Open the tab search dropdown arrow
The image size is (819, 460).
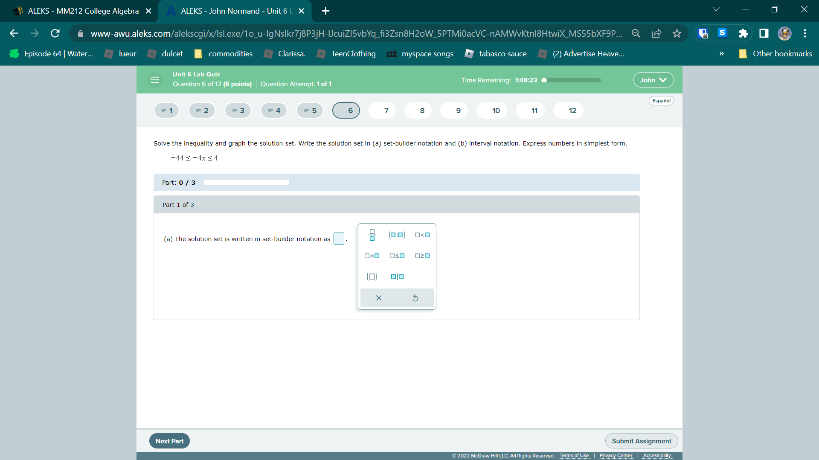click(716, 9)
